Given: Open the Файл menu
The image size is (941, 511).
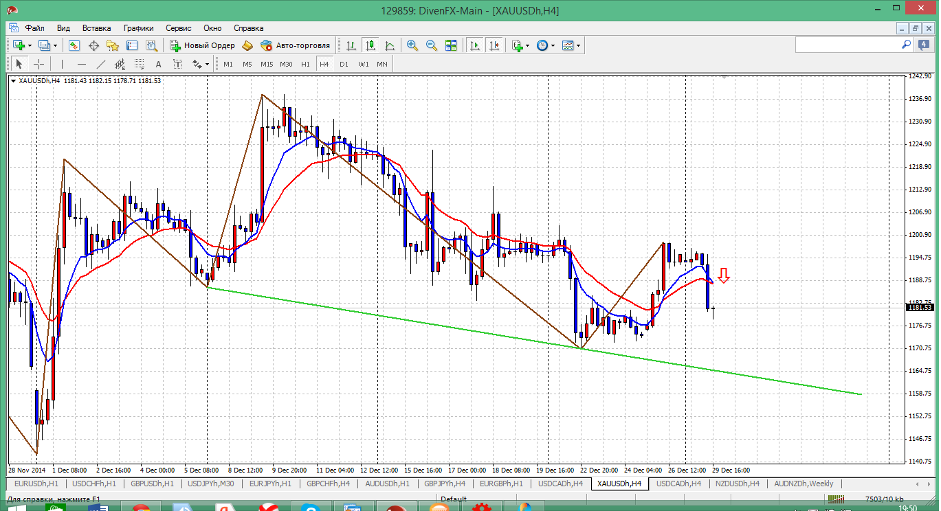Looking at the screenshot, I should pyautogui.click(x=34, y=28).
